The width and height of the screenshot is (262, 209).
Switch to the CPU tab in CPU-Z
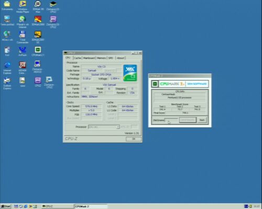click(x=68, y=57)
